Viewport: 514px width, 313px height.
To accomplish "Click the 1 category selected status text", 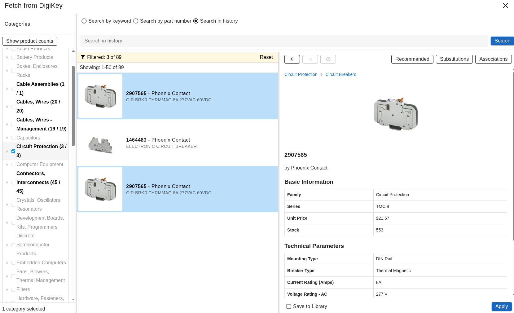I will pyautogui.click(x=24, y=309).
